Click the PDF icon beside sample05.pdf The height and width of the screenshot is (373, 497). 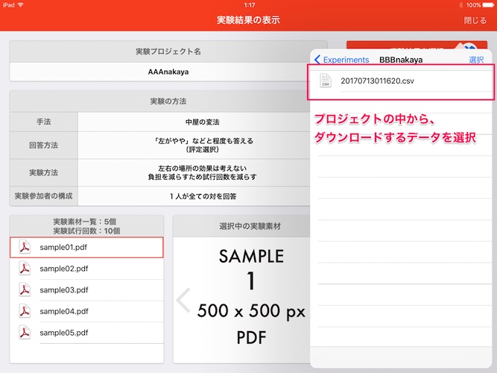pos(25,332)
